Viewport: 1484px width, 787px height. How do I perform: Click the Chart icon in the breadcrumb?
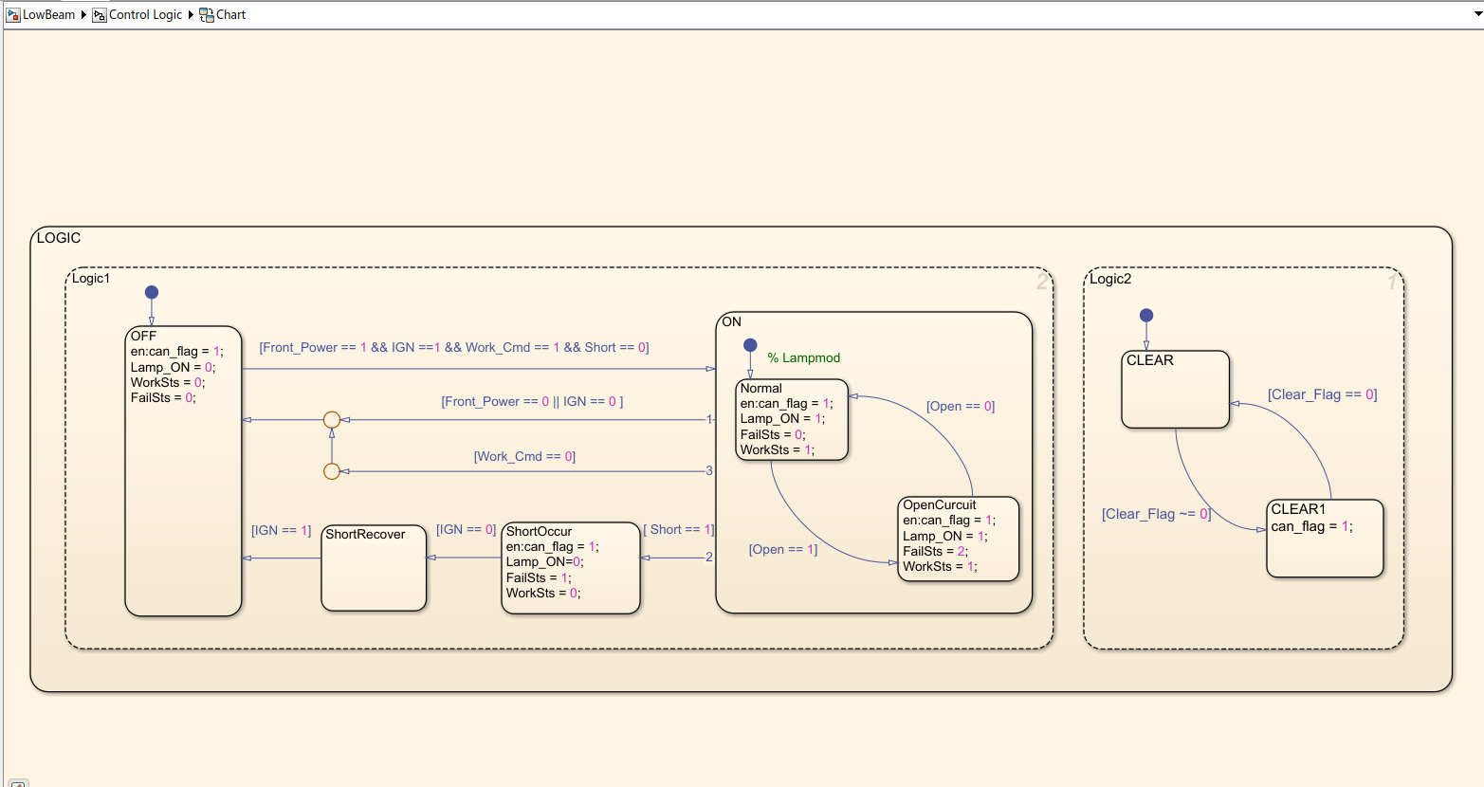pos(207,15)
